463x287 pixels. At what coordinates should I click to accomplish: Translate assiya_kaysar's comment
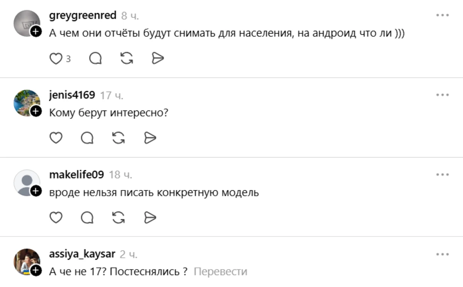[221, 272]
